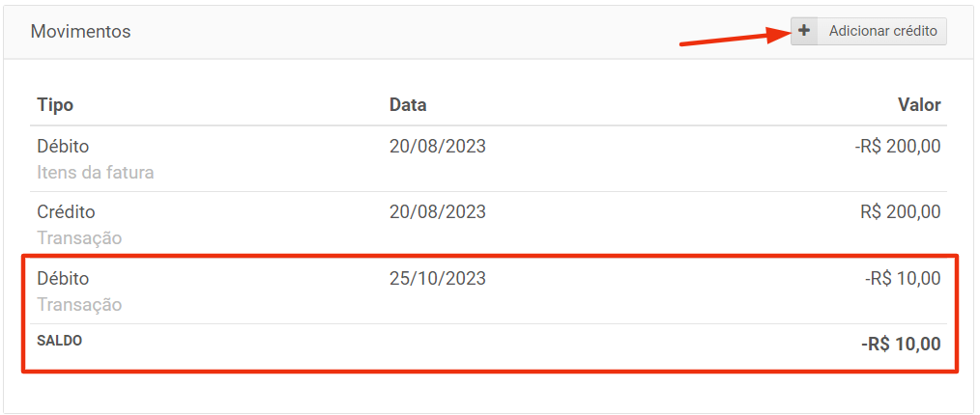Viewport: 980px width, 415px height.
Task: Click the Data column header
Action: pyautogui.click(x=408, y=105)
